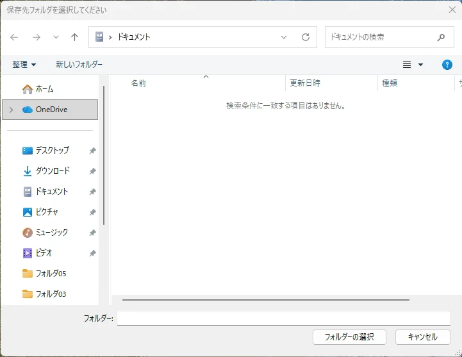The width and height of the screenshot is (462, 357).
Task: Open ビデオ in quick access
Action: point(50,253)
